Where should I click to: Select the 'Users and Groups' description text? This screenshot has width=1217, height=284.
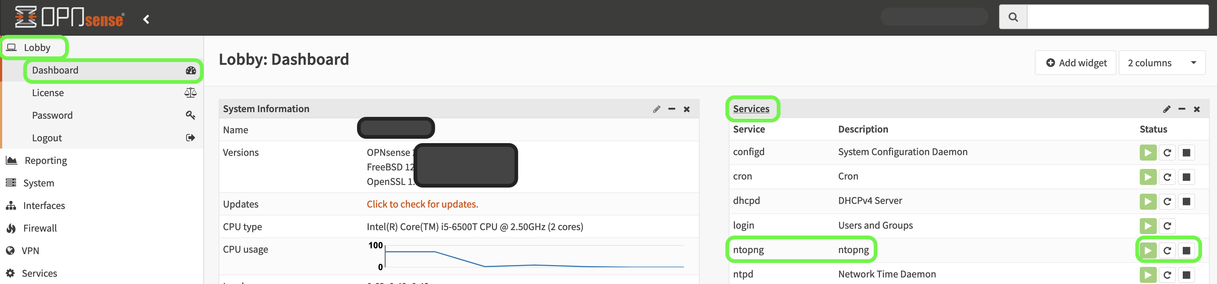tap(875, 225)
